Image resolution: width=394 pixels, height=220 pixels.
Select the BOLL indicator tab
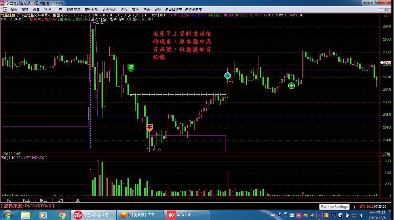26,200
